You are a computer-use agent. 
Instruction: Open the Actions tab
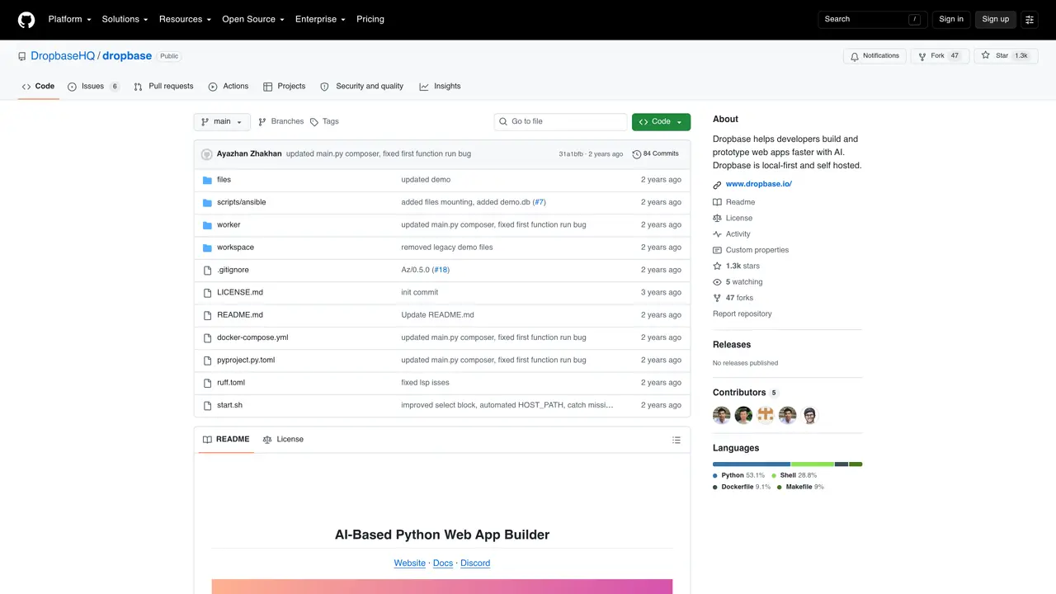click(x=229, y=86)
